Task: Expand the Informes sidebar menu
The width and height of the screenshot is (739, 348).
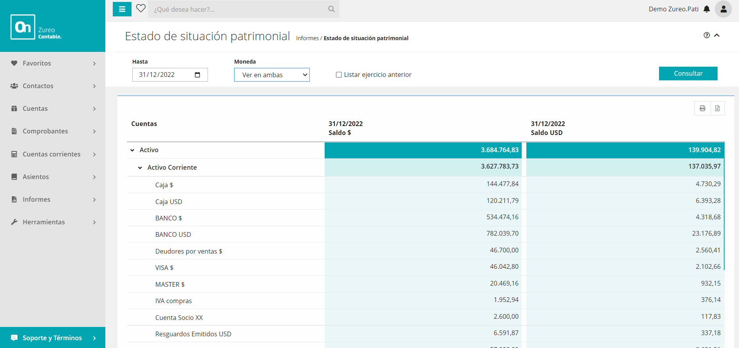Action: [x=53, y=199]
